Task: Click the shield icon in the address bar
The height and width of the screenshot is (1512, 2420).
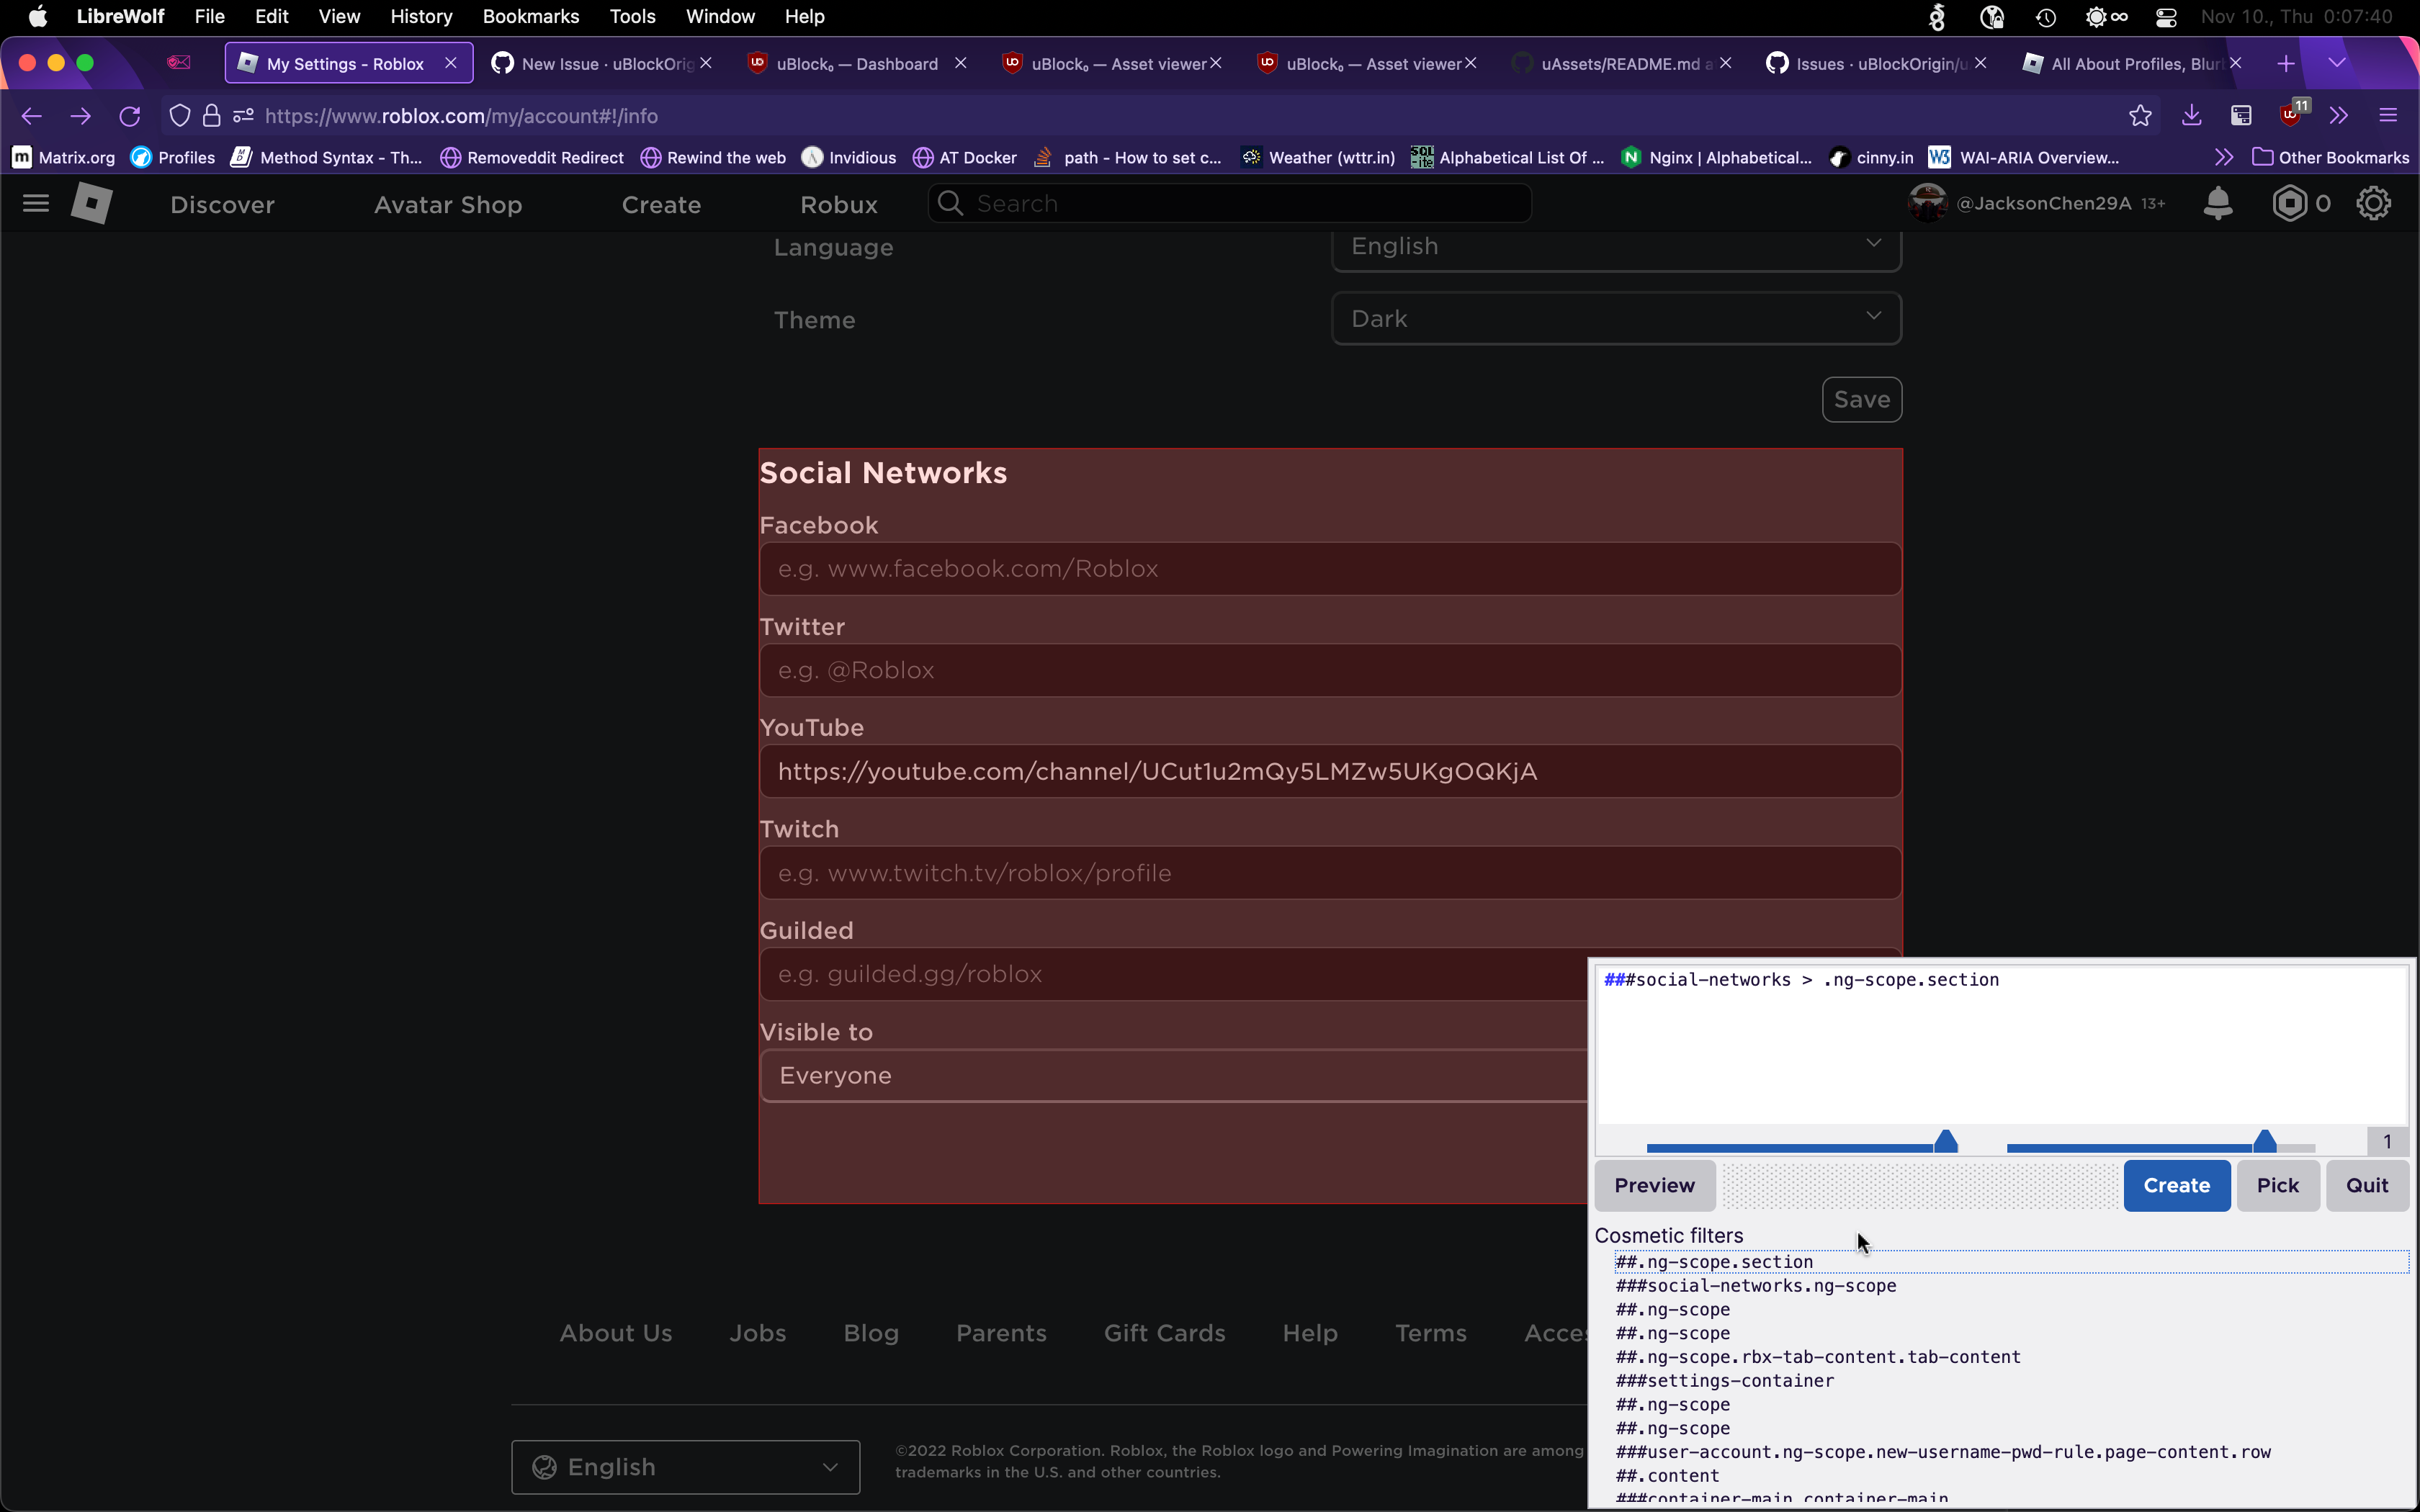Action: click(x=180, y=115)
